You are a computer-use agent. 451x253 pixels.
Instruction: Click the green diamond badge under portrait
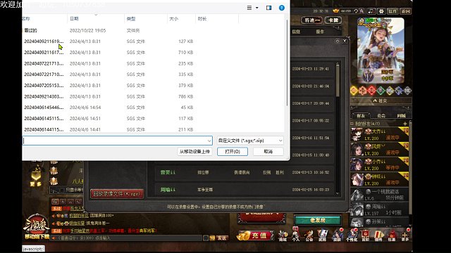tap(381, 91)
